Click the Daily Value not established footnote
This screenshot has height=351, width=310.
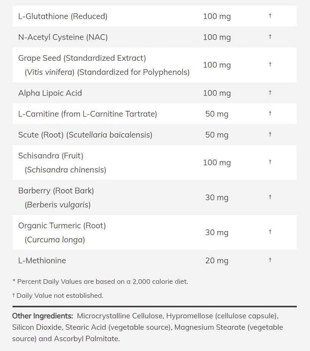point(58,296)
